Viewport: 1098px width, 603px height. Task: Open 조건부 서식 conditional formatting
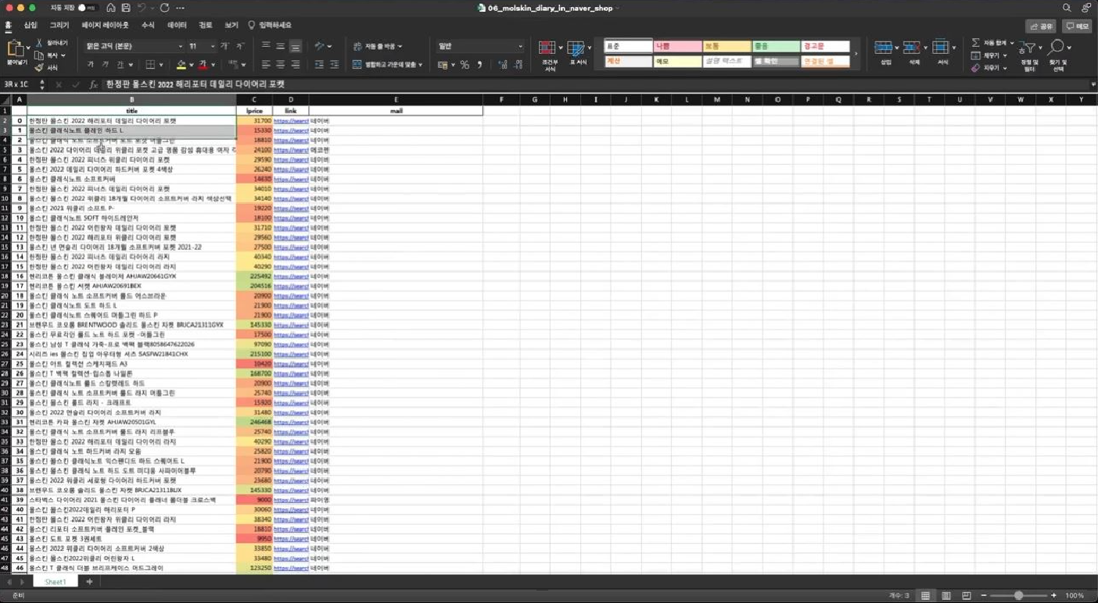coord(549,55)
